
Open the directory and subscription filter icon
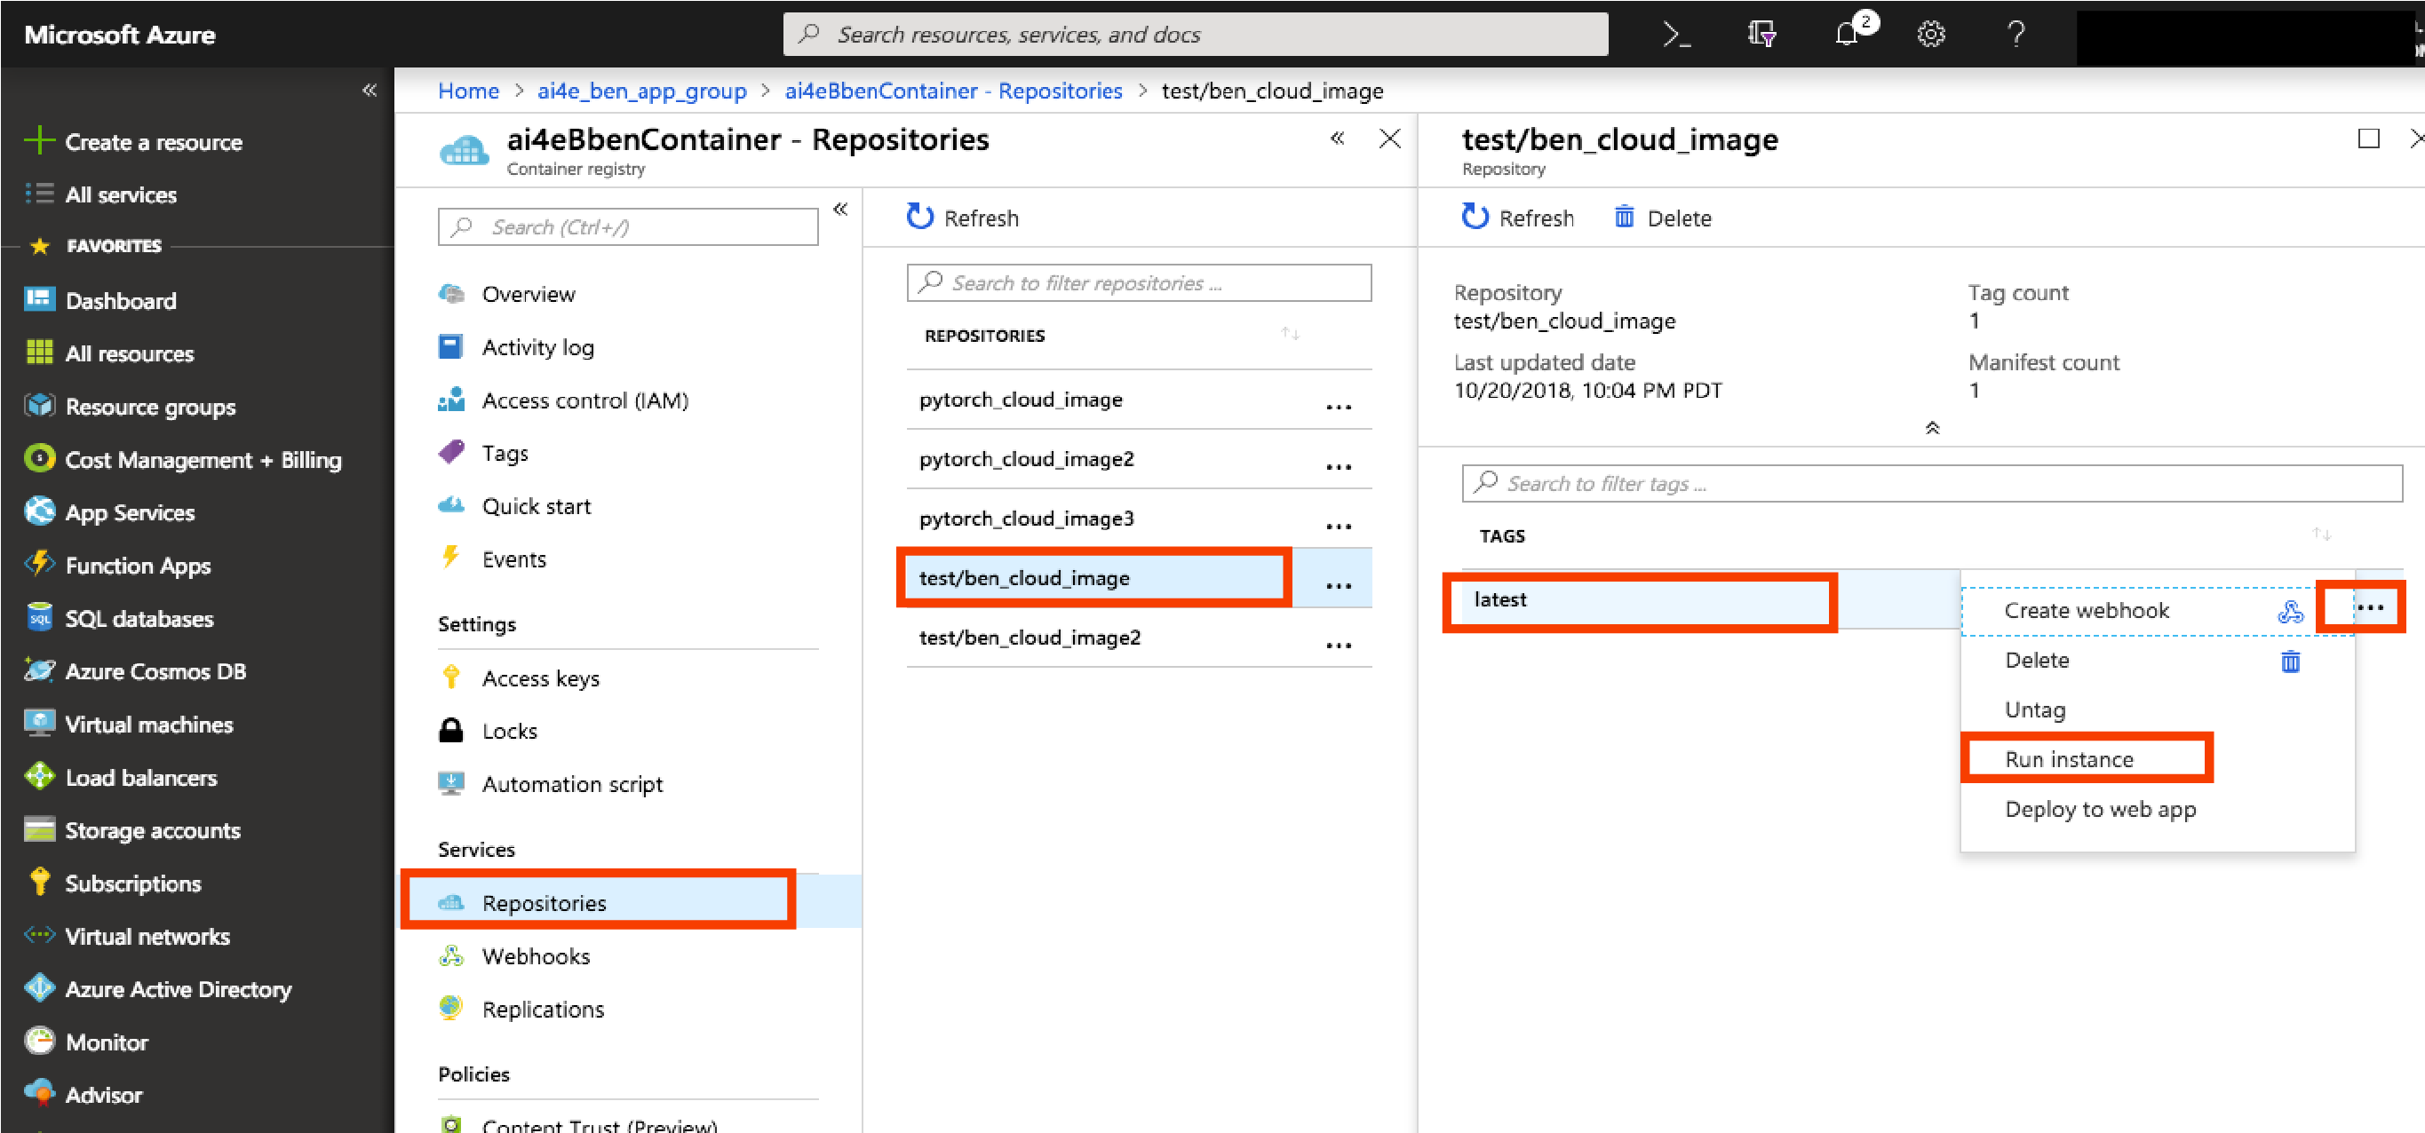point(1761,35)
